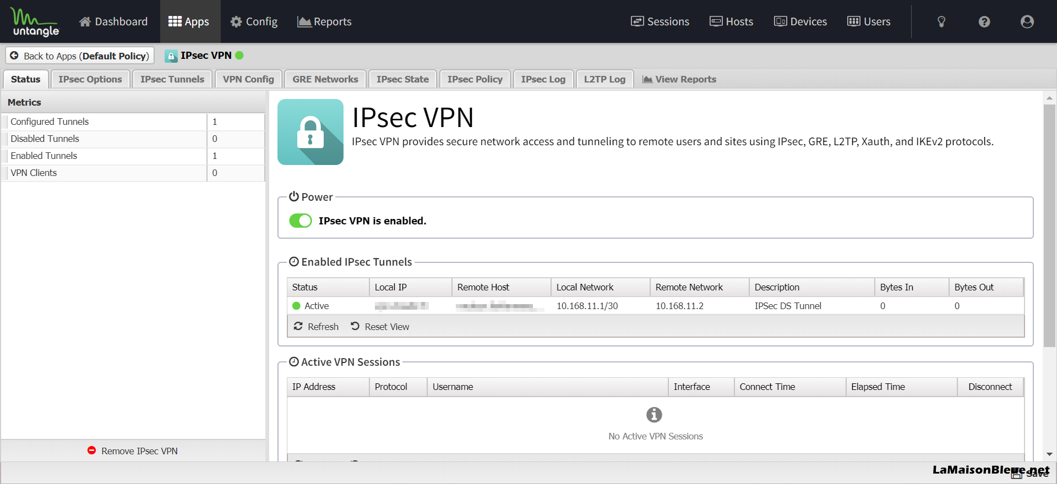1057x484 pixels.
Task: Sort by Local Network column header
Action: click(601, 287)
